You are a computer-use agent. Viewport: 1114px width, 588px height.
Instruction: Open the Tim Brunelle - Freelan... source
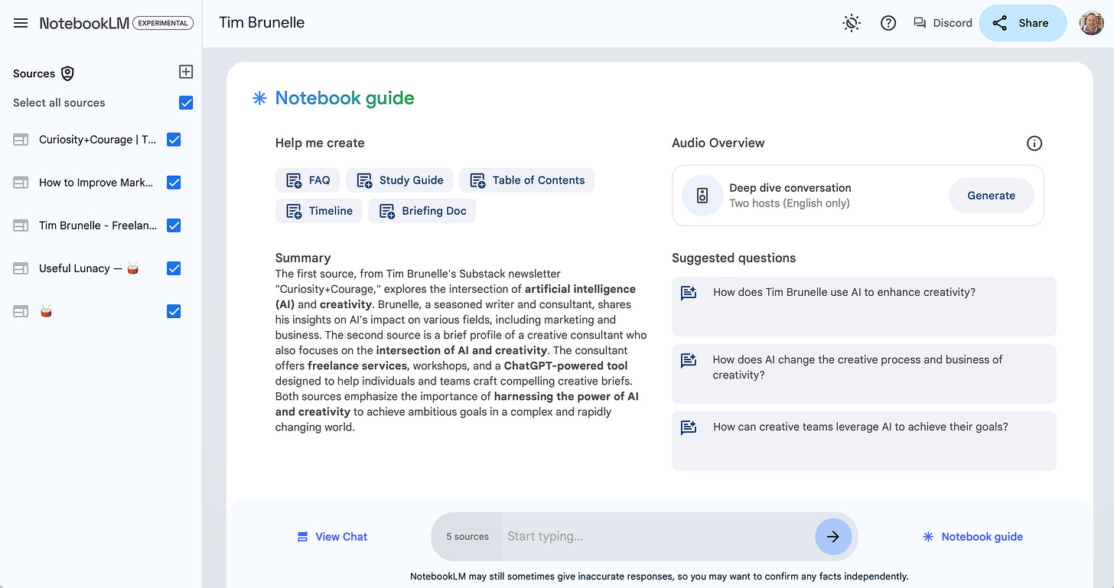[x=98, y=226]
